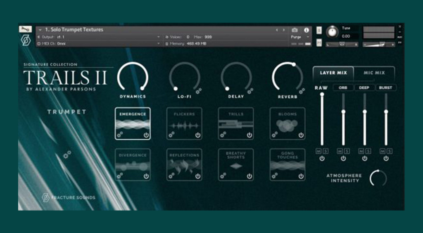Image resolution: width=423 pixels, height=233 pixels.
Task: Toggle power on the Emergence texture
Action: click(146, 135)
